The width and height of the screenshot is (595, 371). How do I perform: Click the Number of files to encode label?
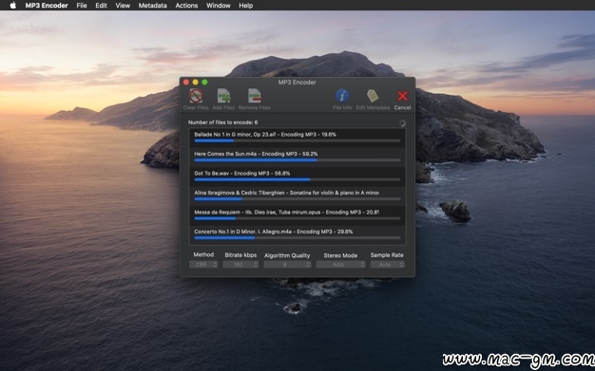click(x=222, y=122)
